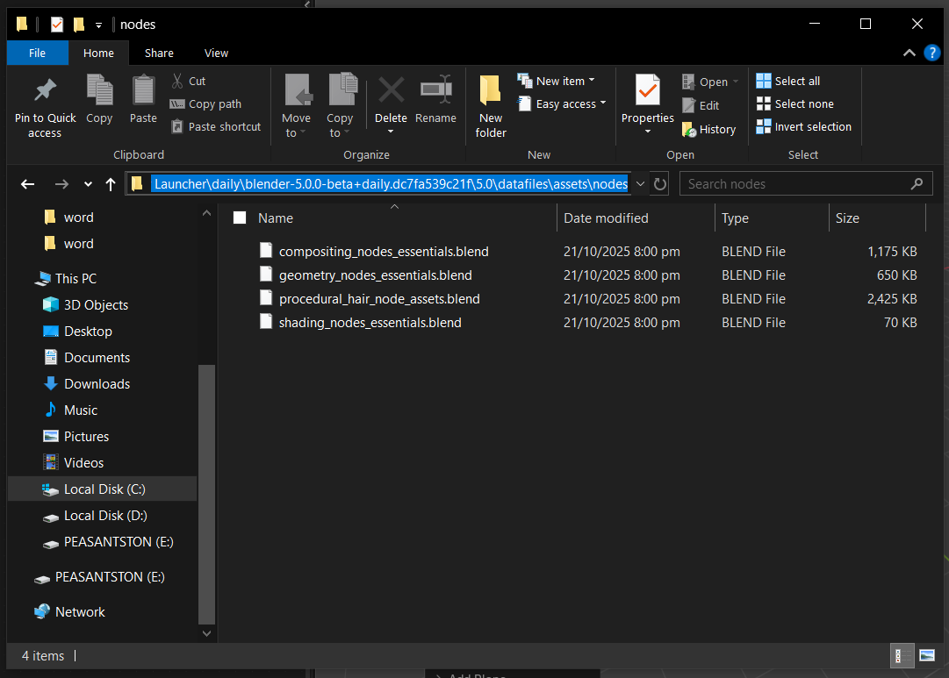949x678 pixels.
Task: Switch to details view in status bar
Action: tap(899, 655)
